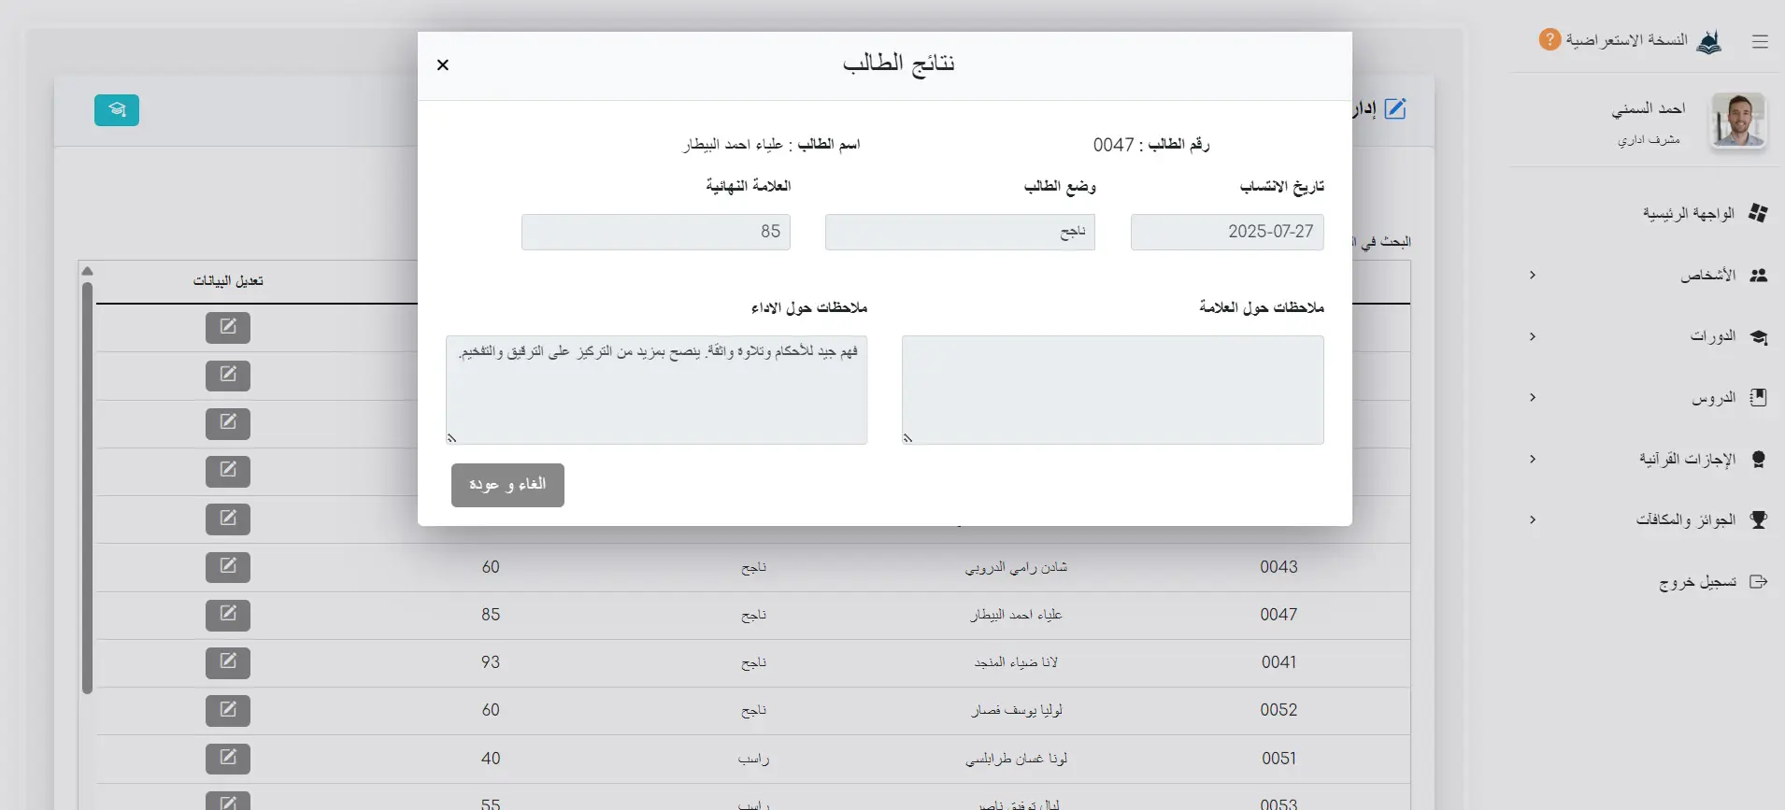Screen dimensions: 1785x810
Task: Go to الواجهة الرئيسية dashboard
Action: 1688,213
